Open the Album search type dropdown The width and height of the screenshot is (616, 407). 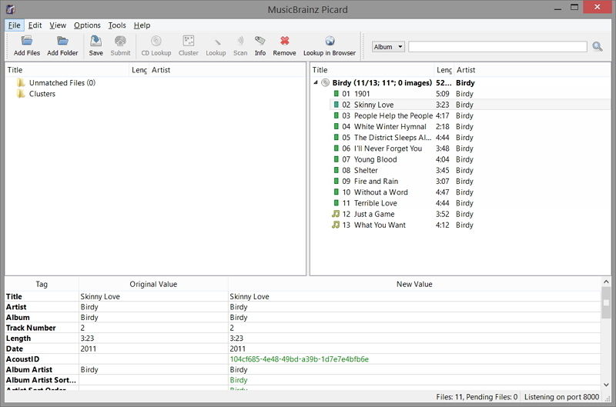click(x=388, y=47)
